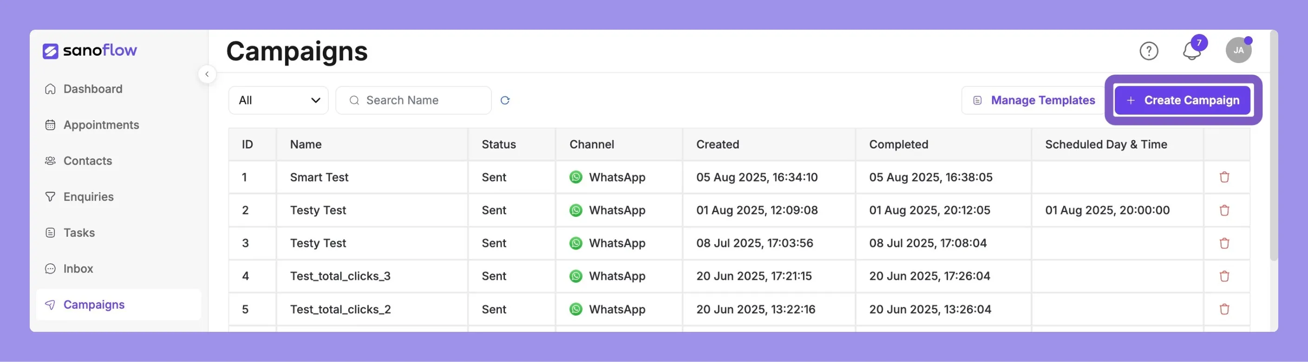Delete the Test_total_clicks_2 campaign
Screen dimensions: 1308x362
click(x=1224, y=309)
